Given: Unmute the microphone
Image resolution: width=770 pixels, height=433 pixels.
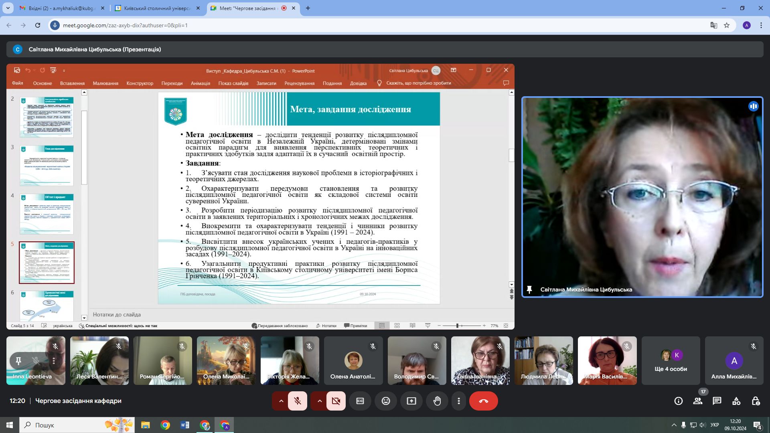Looking at the screenshot, I should (298, 401).
